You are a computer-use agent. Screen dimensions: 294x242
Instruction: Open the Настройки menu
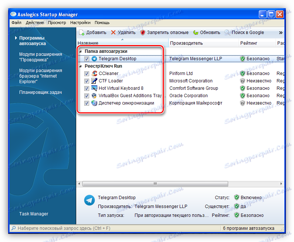pos(80,23)
